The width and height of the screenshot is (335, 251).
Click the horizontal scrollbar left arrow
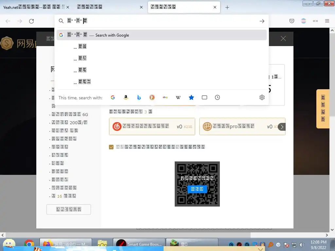(x=3, y=235)
